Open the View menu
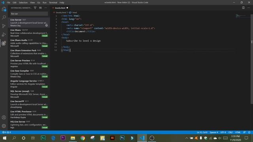Screen dimensions: 253x142 pyautogui.click(x=32, y=3)
